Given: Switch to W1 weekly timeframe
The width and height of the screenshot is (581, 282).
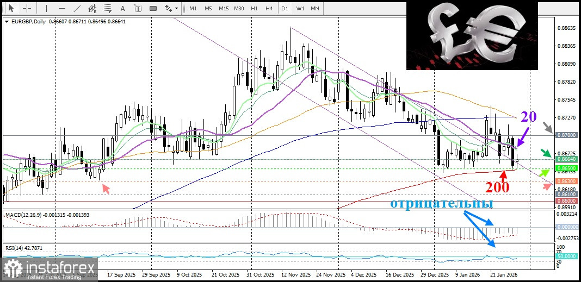Looking at the screenshot, I should (300, 8).
